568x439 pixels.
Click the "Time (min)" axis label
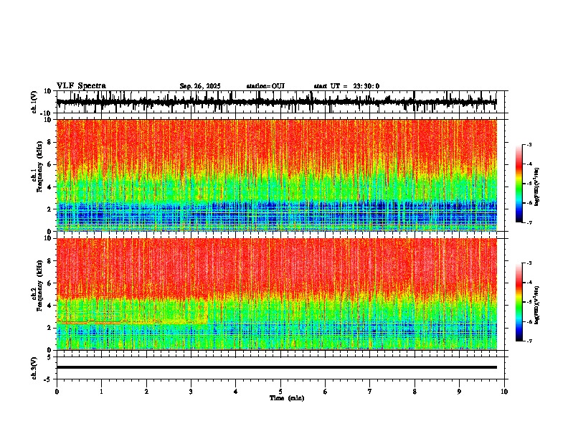tap(287, 398)
